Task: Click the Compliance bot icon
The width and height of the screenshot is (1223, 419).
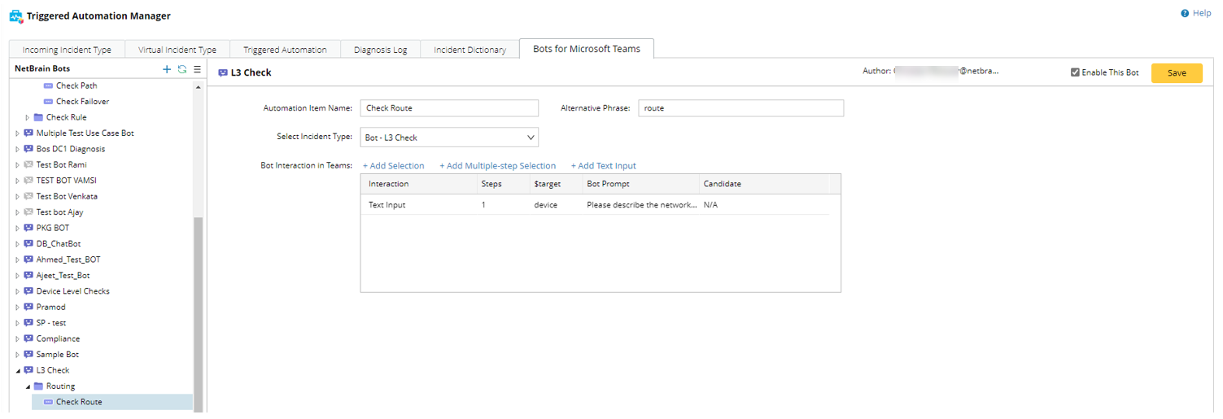Action: coord(28,338)
